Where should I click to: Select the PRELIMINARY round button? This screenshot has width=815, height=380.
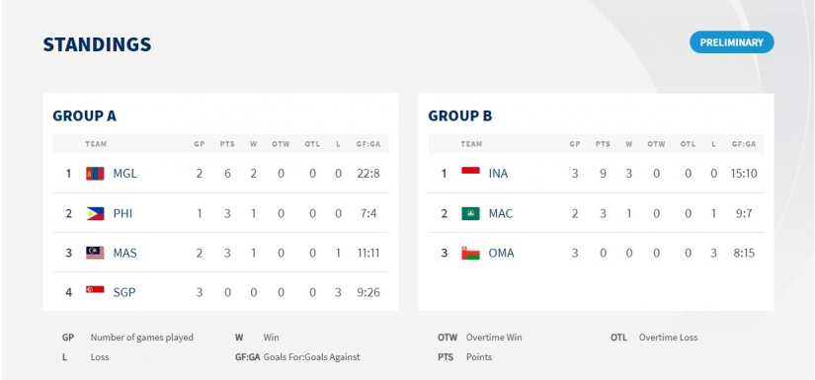pyautogui.click(x=731, y=42)
